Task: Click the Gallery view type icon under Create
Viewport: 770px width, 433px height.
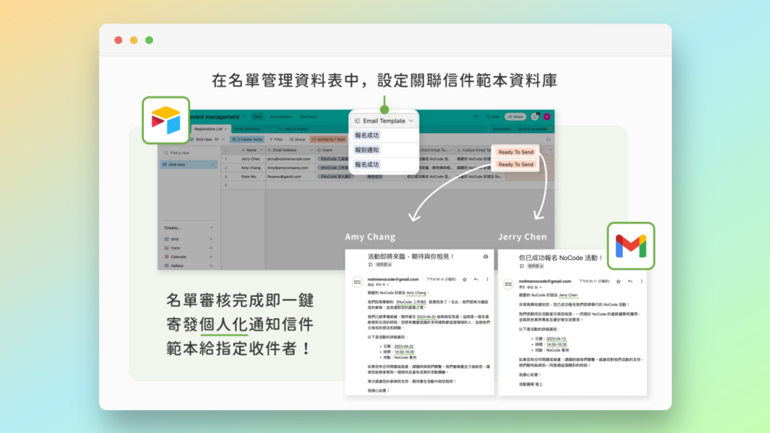Action: coord(166,265)
